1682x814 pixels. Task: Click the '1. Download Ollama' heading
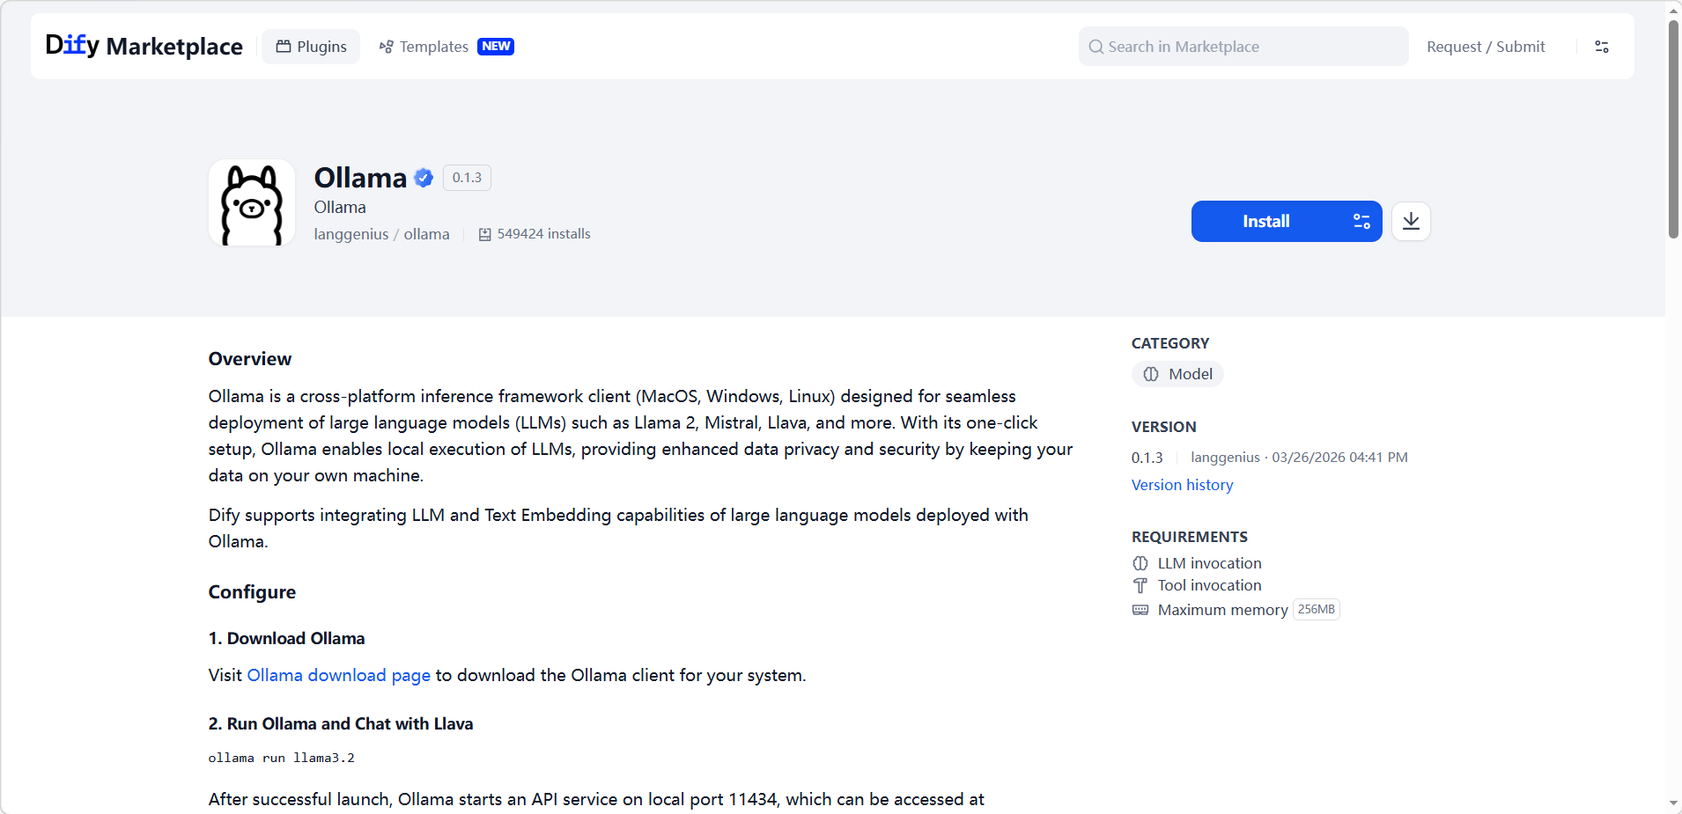tap(286, 638)
